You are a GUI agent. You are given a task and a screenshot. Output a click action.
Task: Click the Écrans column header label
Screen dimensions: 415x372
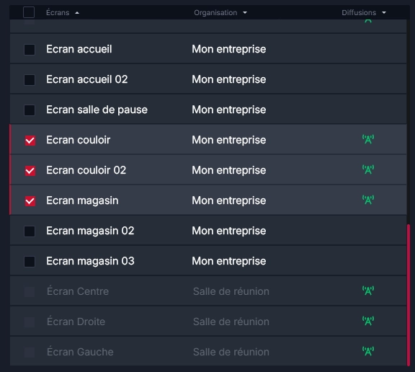tap(58, 12)
